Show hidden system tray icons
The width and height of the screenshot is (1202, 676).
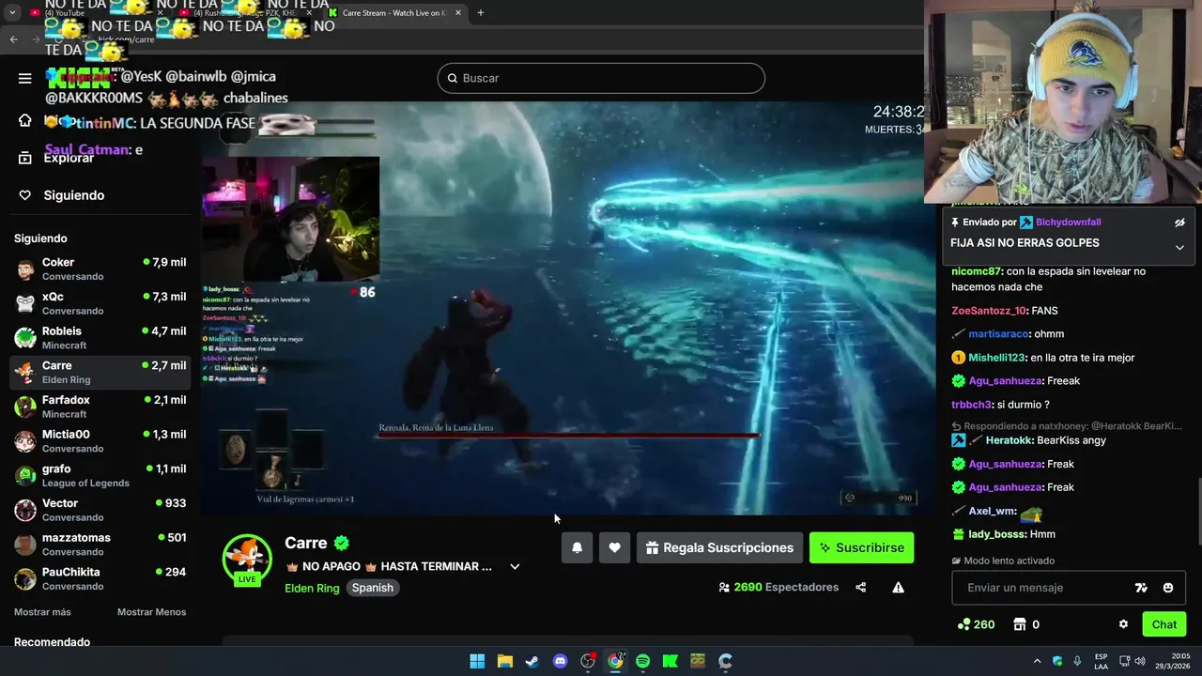[x=1037, y=661]
